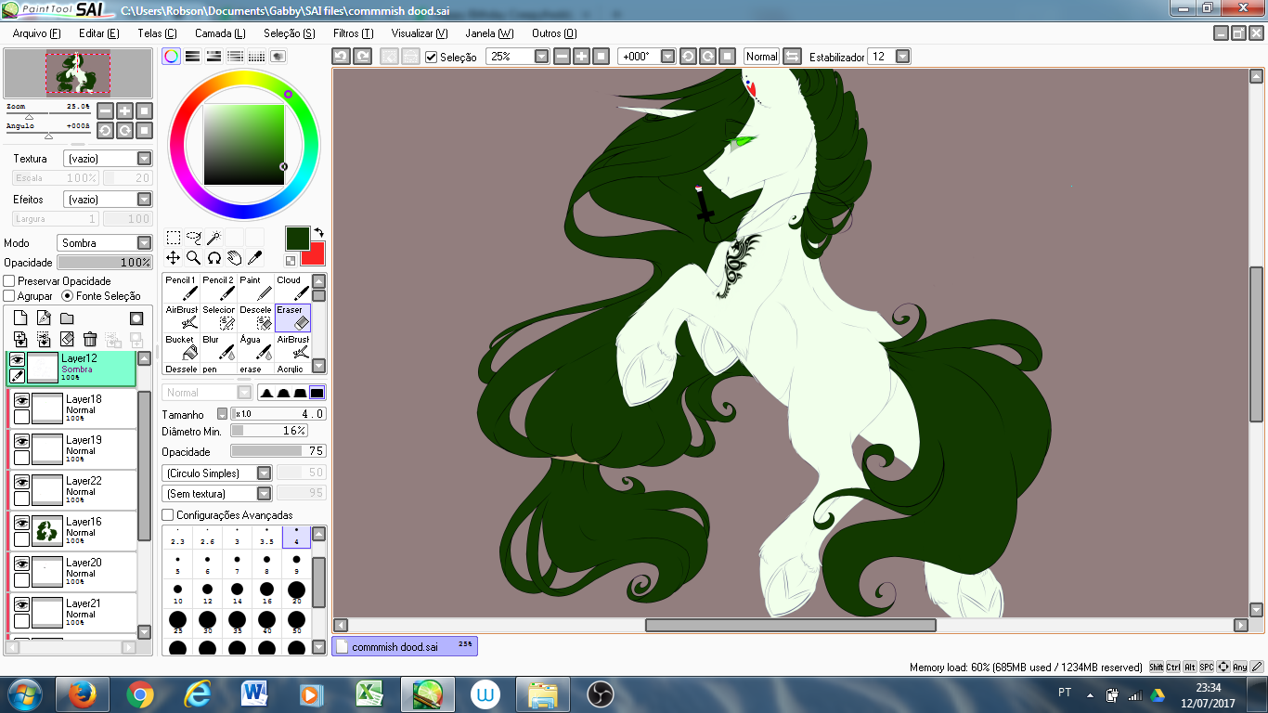Open the Seleção menu
The height and width of the screenshot is (713, 1268).
tap(290, 33)
